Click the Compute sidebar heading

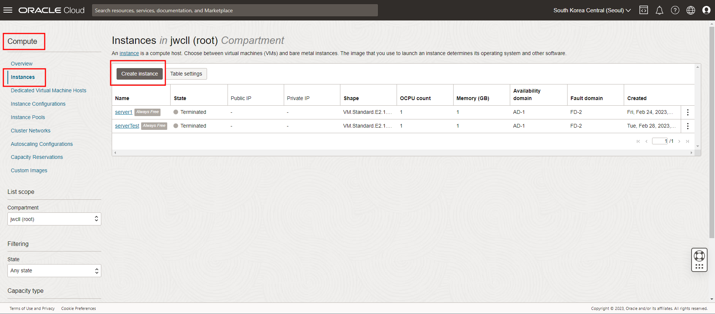[x=22, y=41]
